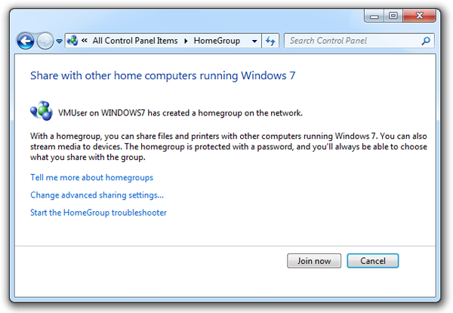
Task: Click the search magnifier icon
Action: (x=426, y=41)
